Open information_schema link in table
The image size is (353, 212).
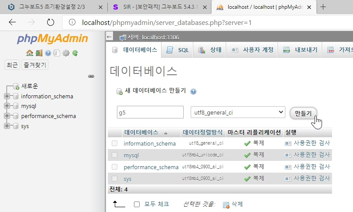pos(150,143)
